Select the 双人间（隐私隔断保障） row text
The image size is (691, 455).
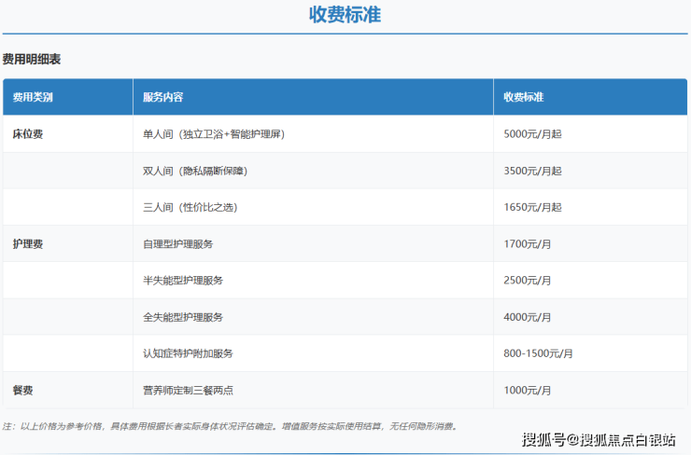tap(195, 171)
